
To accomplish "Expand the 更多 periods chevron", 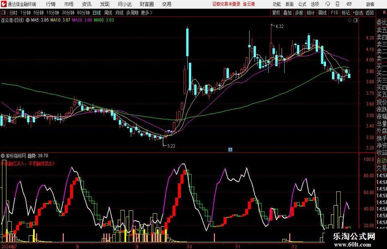I will [151, 13].
